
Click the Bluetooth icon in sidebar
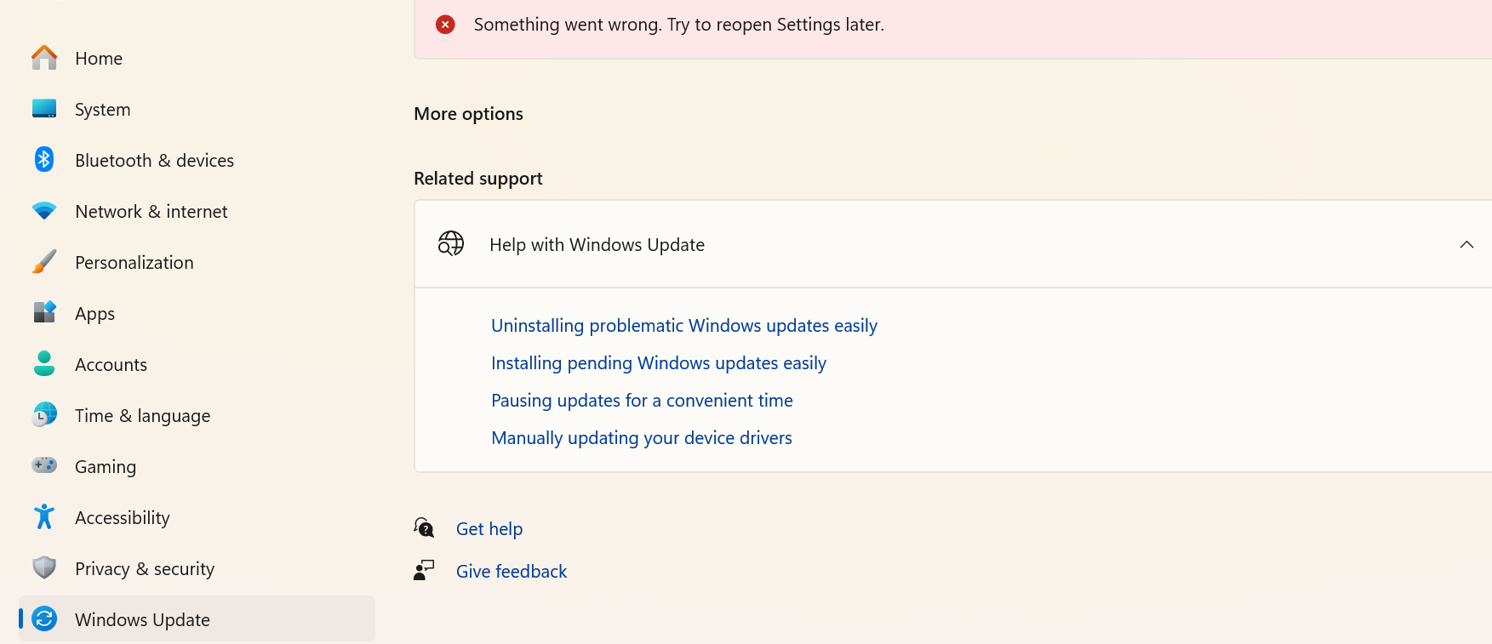44,160
